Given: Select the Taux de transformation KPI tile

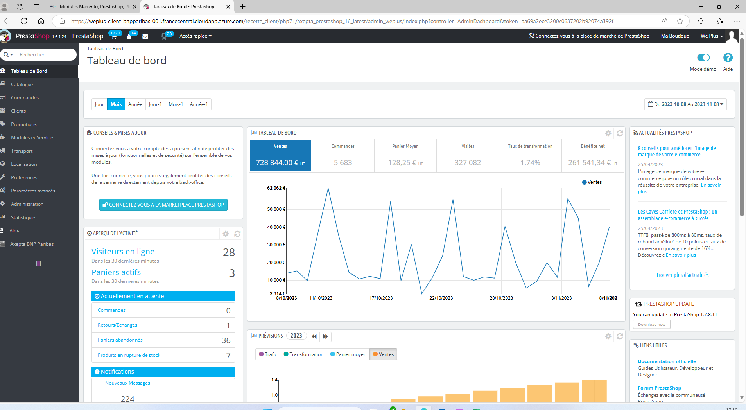Looking at the screenshot, I should (530, 156).
